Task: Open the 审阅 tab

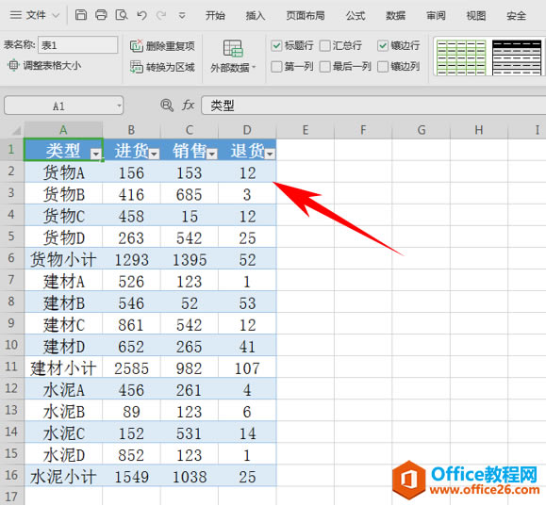Action: tap(436, 16)
